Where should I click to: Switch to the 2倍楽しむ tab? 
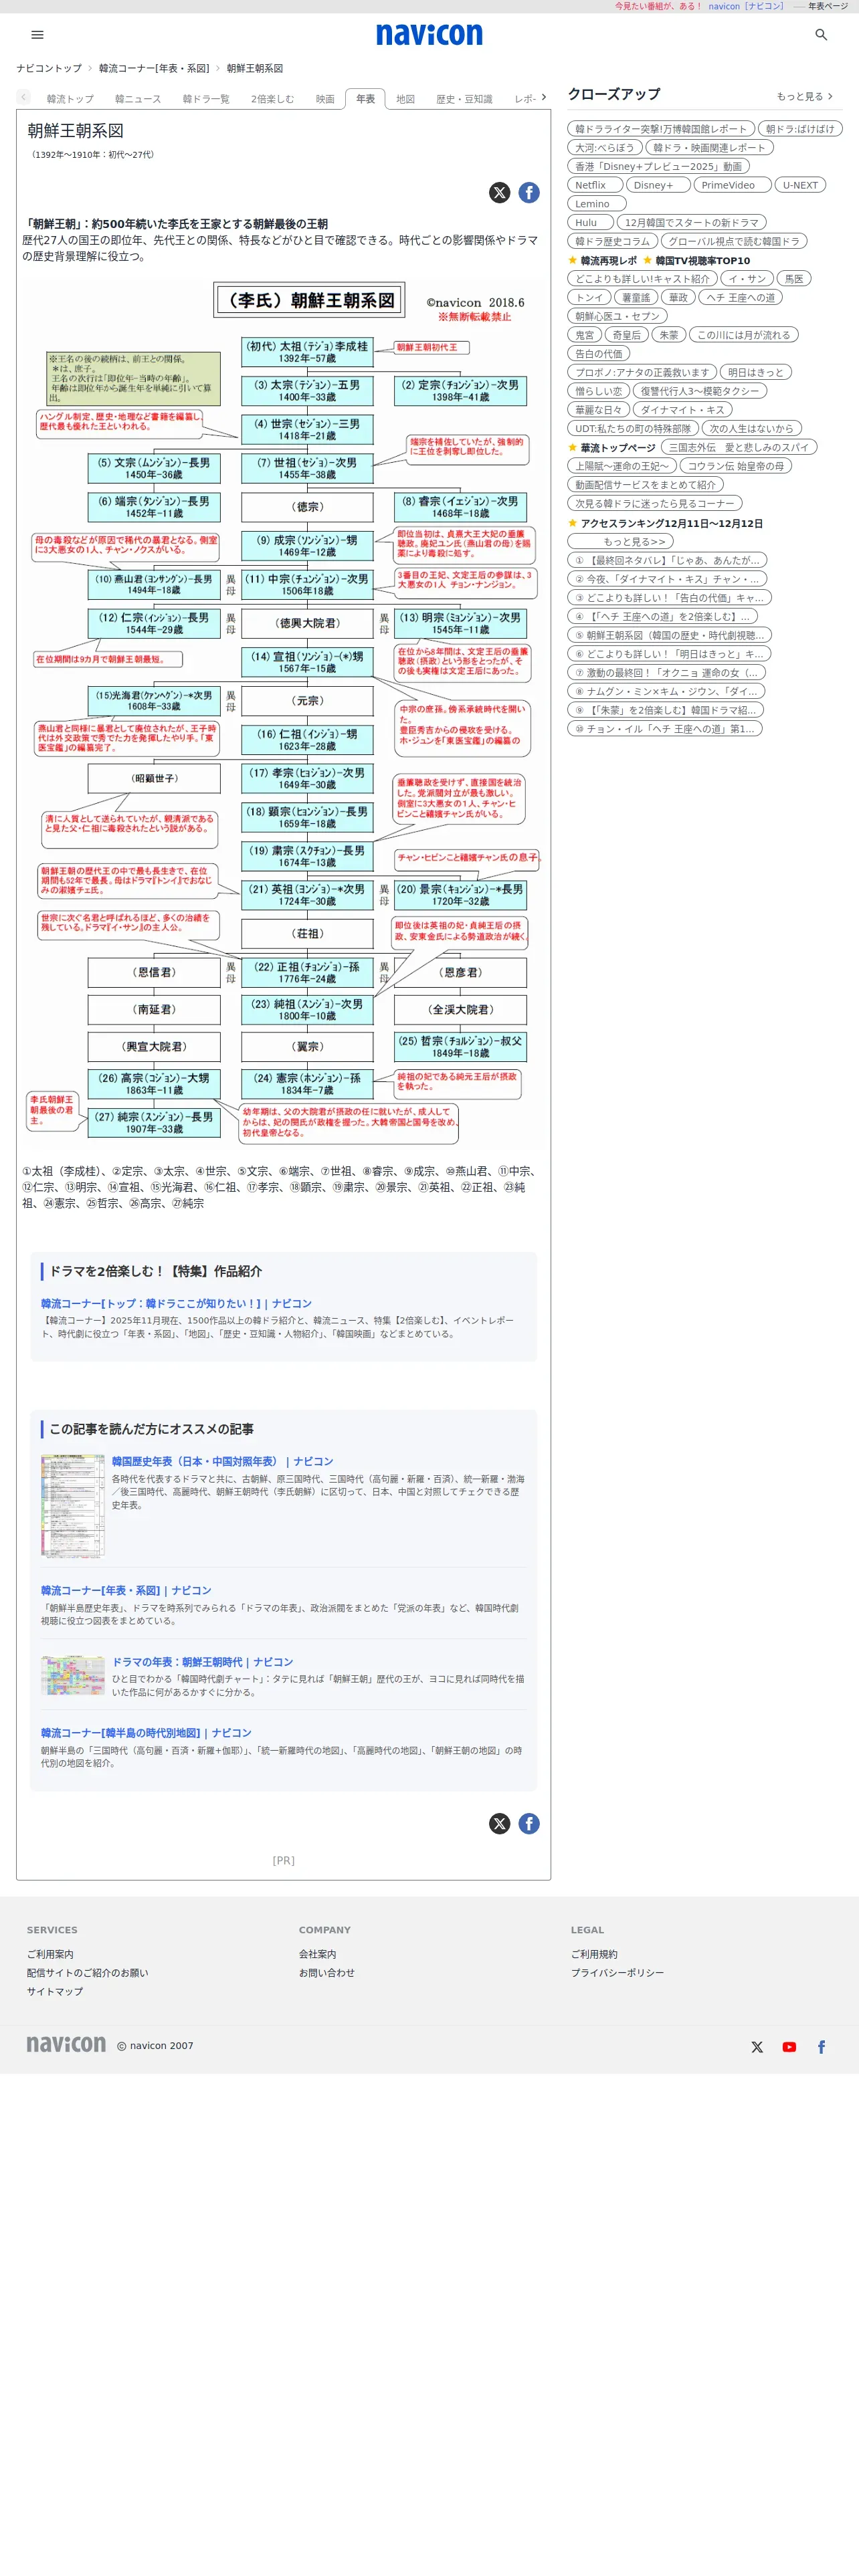[272, 99]
